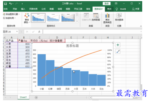150x102 pixels.
Task: Open the 页面布局 tab
Action: [x=33, y=9]
